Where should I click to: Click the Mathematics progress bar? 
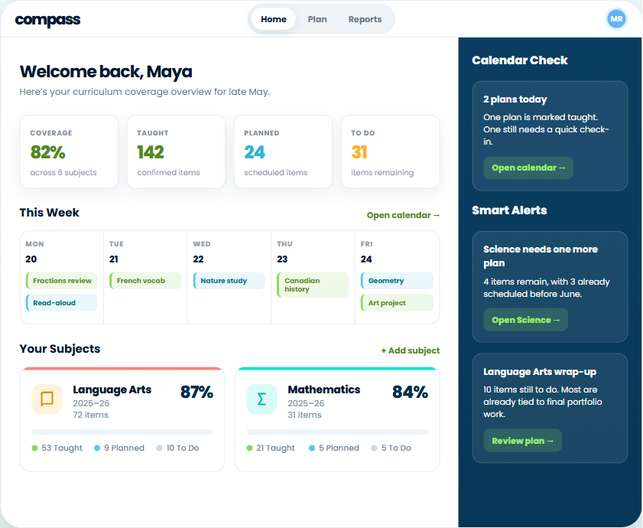(x=337, y=432)
